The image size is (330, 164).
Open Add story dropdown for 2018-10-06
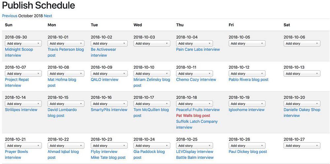pos(302,44)
